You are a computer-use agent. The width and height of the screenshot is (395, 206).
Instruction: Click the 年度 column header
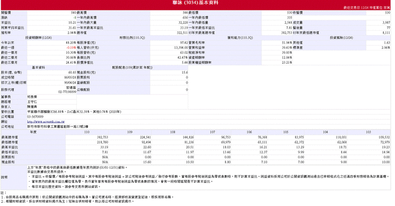[33, 132]
